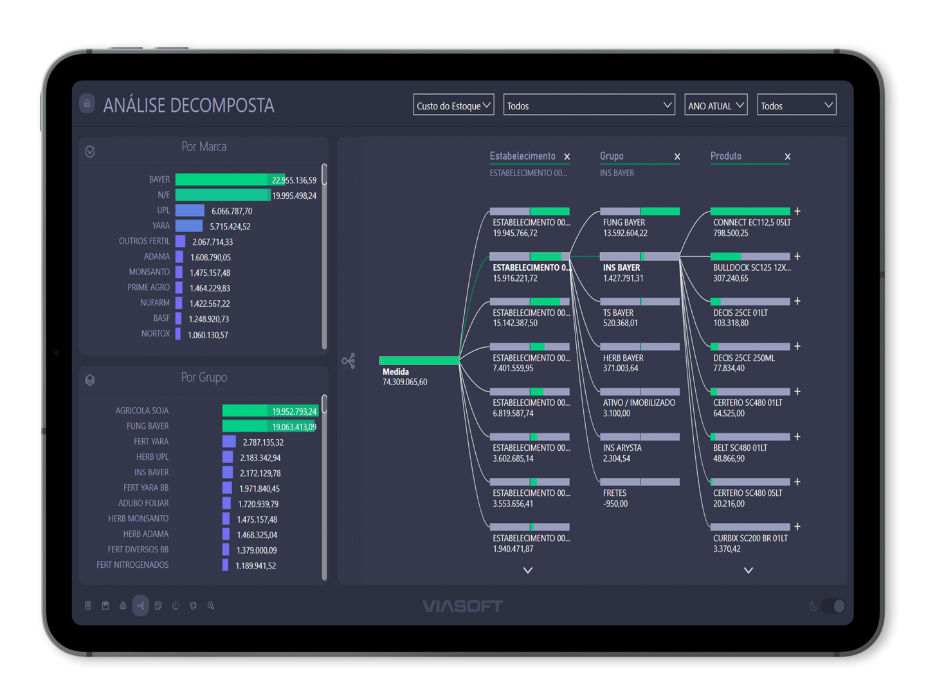Open the store page icon in bottom bar
The height and width of the screenshot is (690, 926).
pyautogui.click(x=105, y=606)
